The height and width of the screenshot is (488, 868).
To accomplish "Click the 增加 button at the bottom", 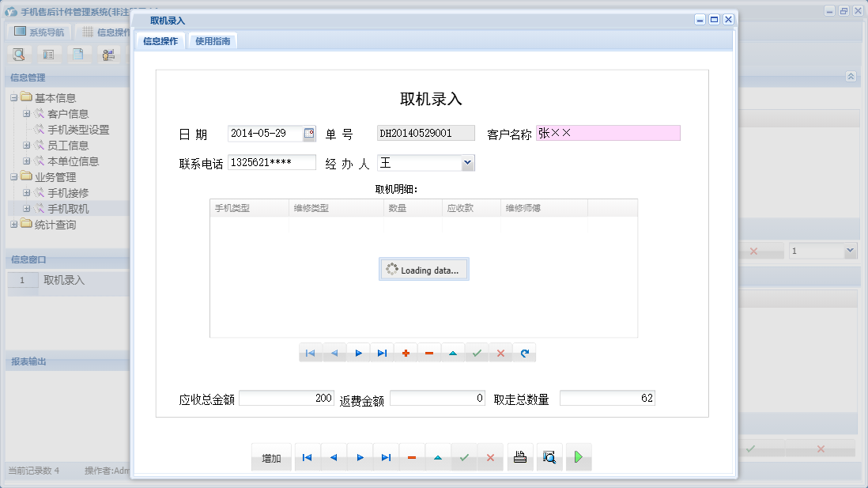I will tap(271, 457).
